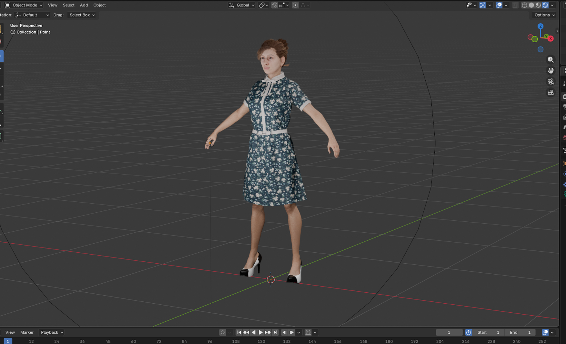Open the Object Mode dropdown

pyautogui.click(x=24, y=5)
